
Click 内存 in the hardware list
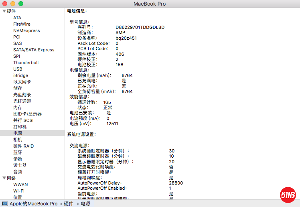(x=18, y=108)
